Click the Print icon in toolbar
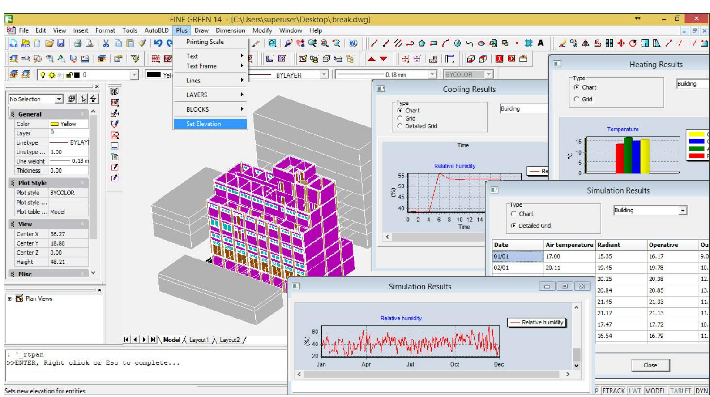 pyautogui.click(x=78, y=43)
